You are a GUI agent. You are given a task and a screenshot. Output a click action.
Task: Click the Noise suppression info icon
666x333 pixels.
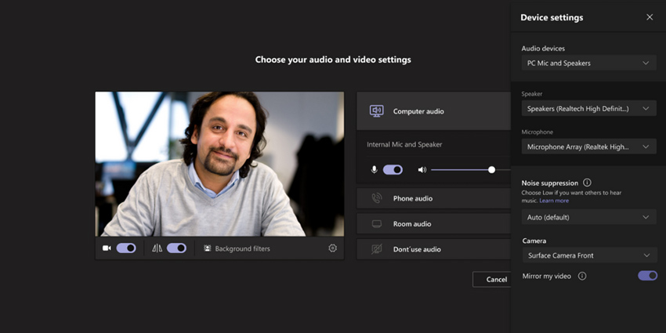(x=587, y=183)
